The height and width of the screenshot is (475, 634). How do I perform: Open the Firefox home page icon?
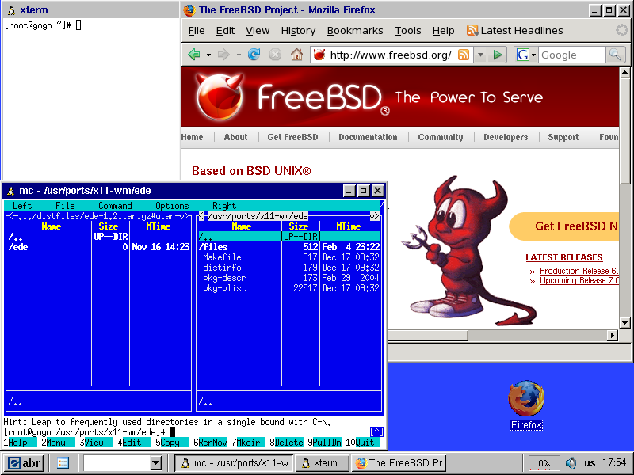pos(296,54)
